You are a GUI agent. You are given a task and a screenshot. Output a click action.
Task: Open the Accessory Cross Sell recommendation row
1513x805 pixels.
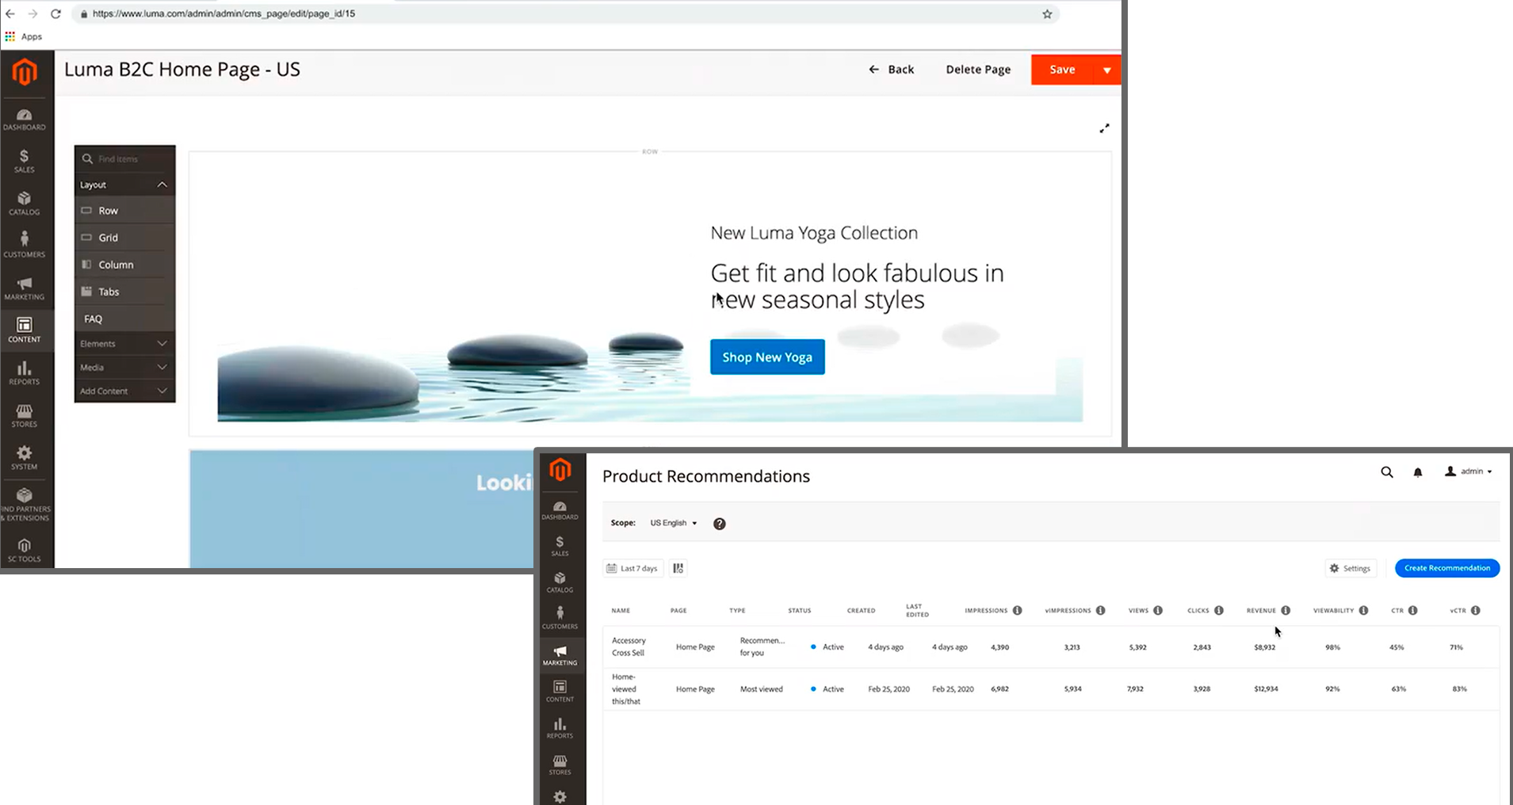(x=1051, y=647)
